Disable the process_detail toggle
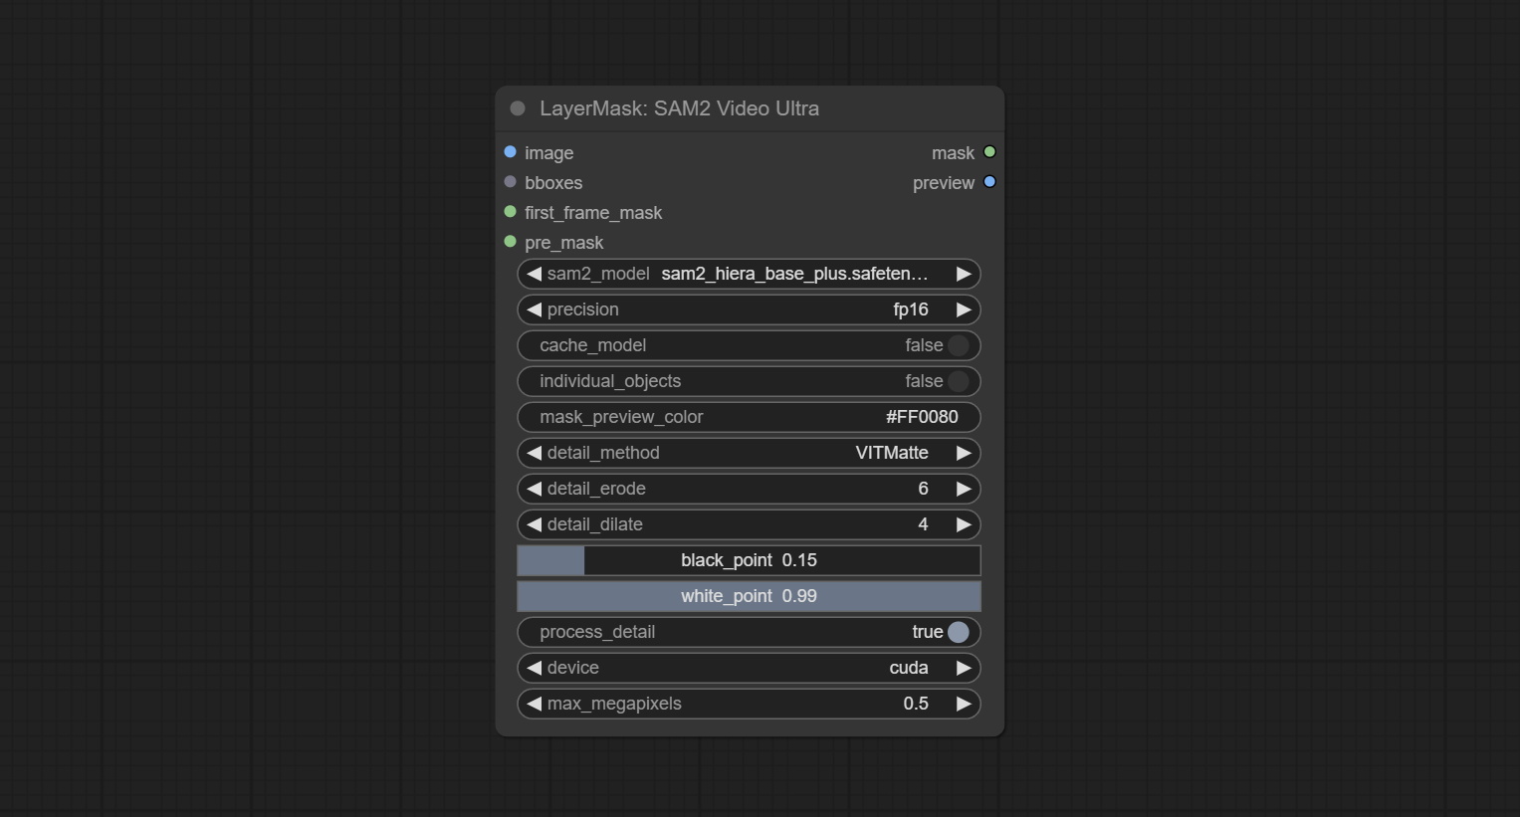 point(958,632)
